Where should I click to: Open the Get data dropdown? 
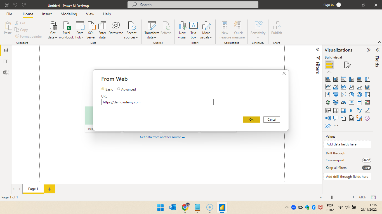coord(53,30)
